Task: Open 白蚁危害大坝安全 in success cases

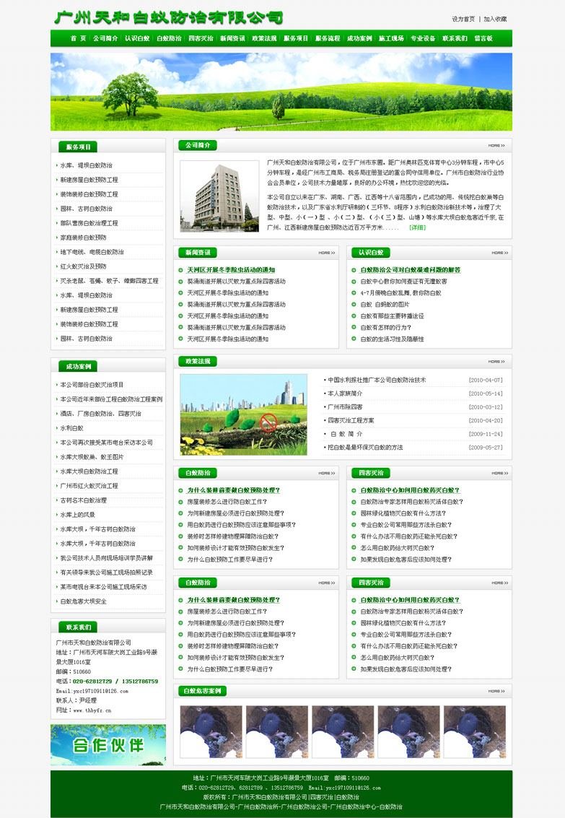Action: pos(83,601)
